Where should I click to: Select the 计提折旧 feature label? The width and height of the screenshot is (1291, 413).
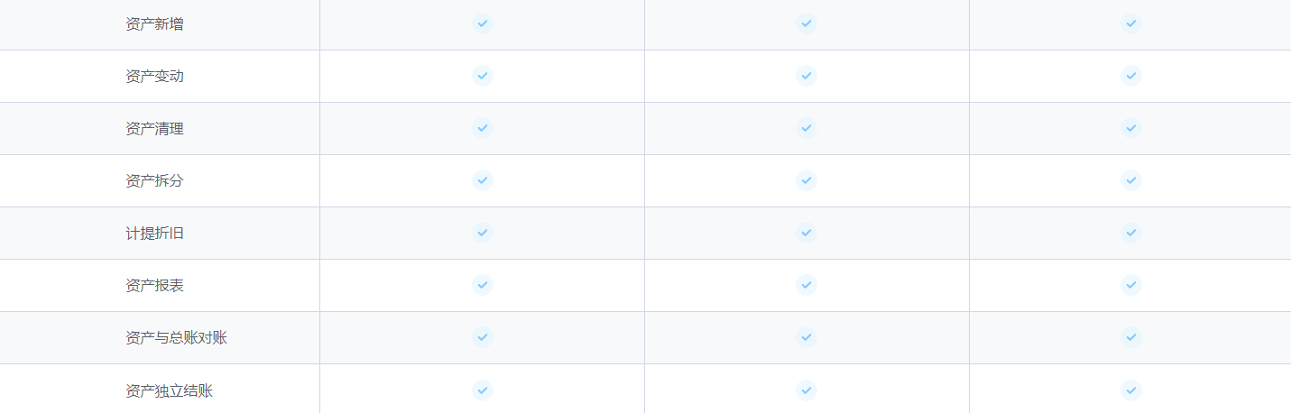click(x=154, y=234)
